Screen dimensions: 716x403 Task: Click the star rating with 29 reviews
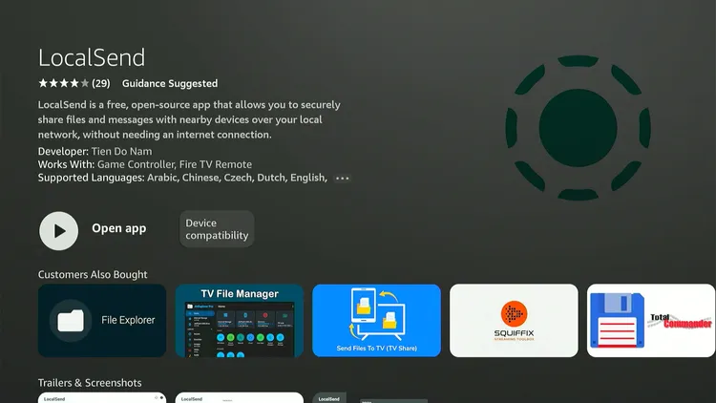(74, 83)
